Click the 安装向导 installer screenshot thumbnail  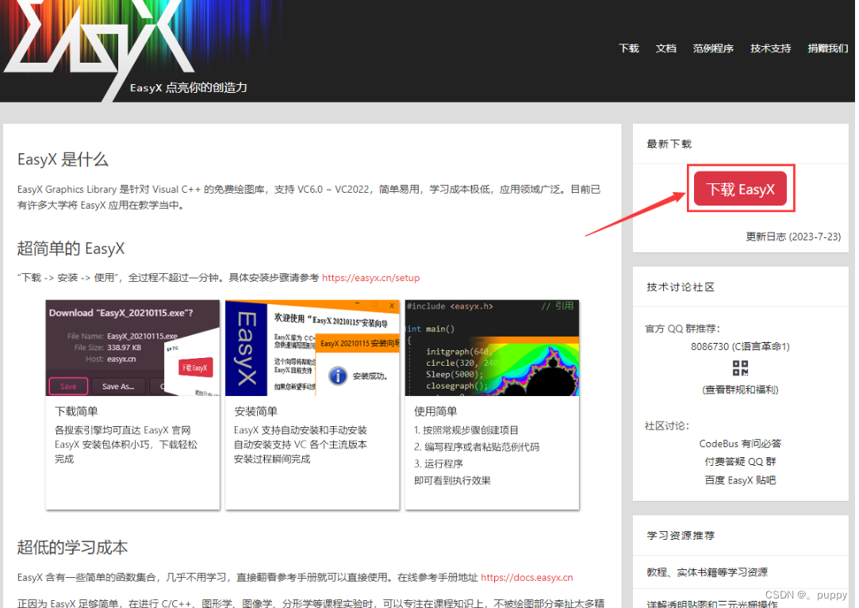[313, 348]
